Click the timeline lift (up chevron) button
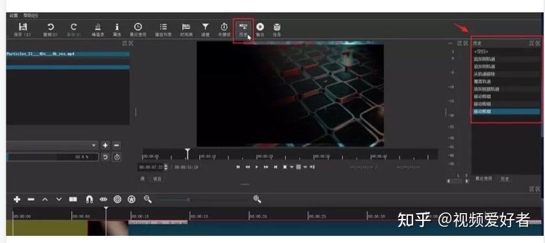Screen dimensions: 545x243 point(45,199)
